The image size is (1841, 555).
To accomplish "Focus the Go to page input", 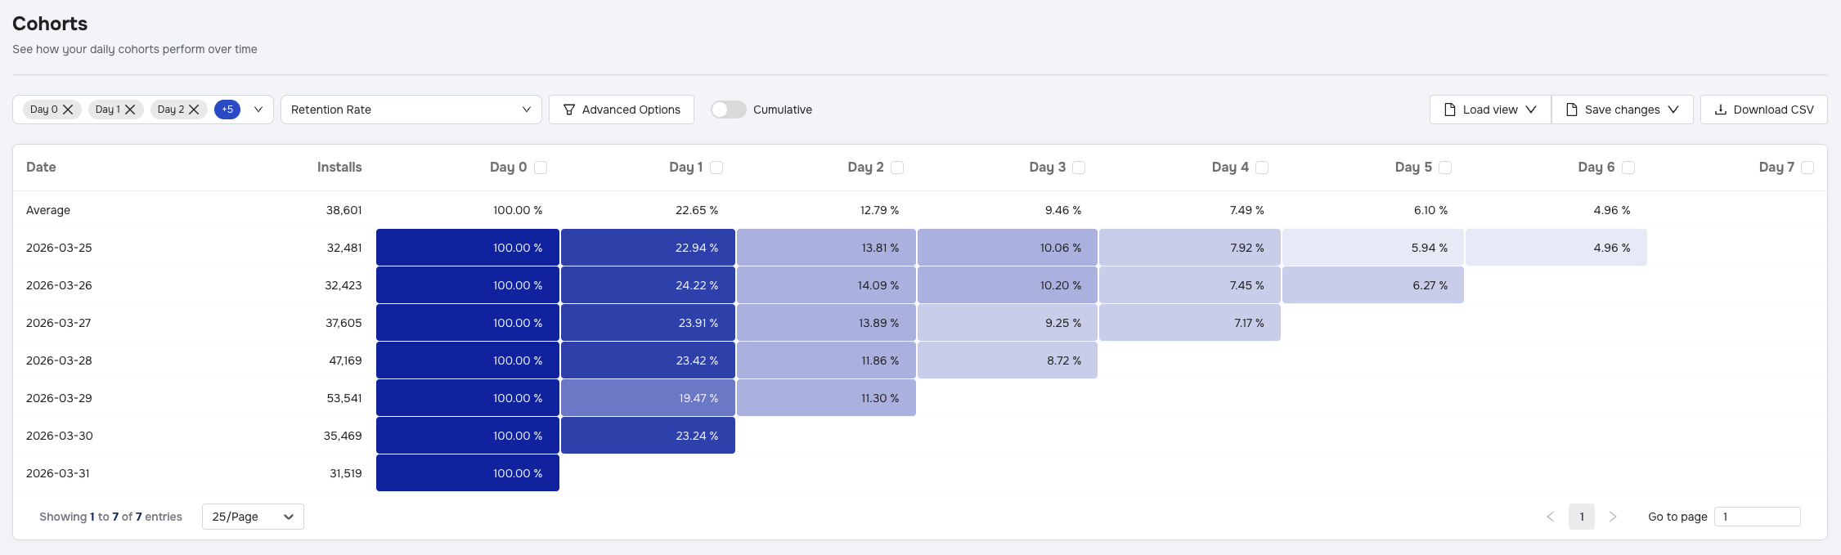I will point(1757,517).
